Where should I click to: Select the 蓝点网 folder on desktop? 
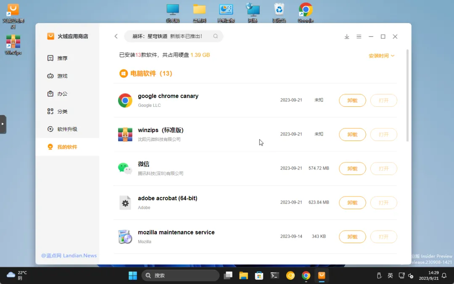199,13
